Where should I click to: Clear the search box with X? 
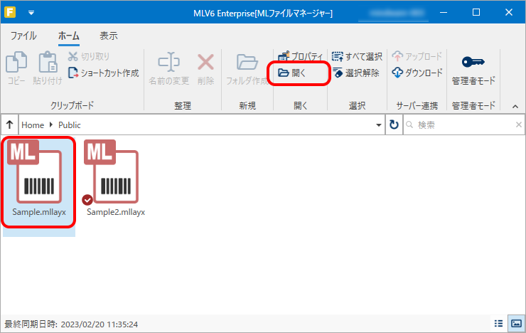[519, 125]
